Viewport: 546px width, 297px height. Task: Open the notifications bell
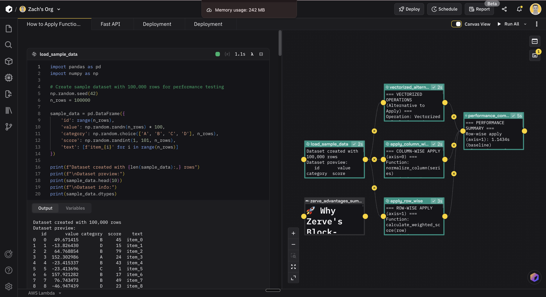click(x=519, y=9)
